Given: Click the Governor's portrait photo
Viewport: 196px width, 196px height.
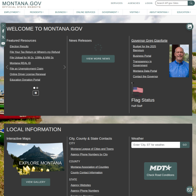Looking at the screenshot, I should [x=179, y=61].
